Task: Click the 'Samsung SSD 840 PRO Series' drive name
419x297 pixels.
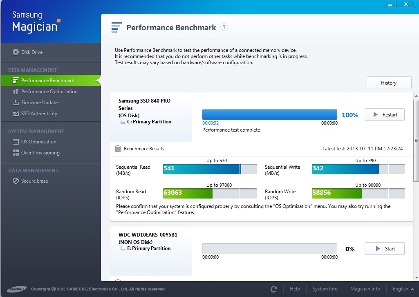Action: pos(144,105)
